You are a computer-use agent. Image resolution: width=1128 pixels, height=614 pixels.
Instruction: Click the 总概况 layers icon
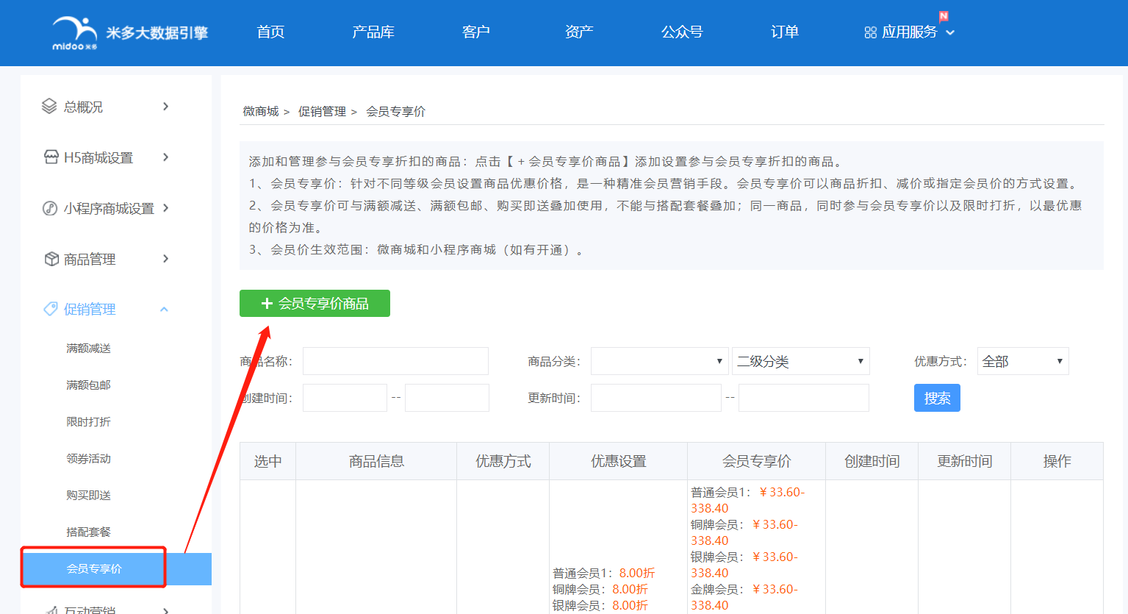[x=49, y=107]
